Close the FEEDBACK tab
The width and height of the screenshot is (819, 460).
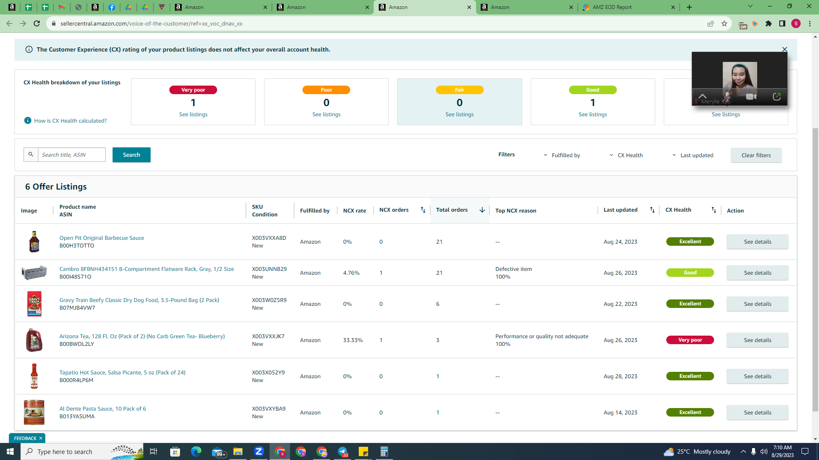click(41, 438)
